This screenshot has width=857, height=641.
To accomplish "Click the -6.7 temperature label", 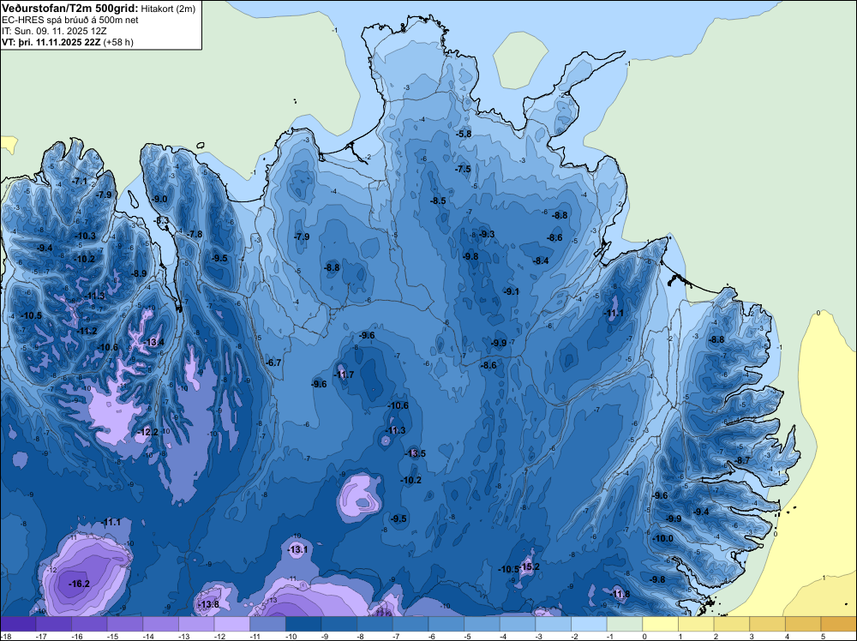I will (x=273, y=362).
